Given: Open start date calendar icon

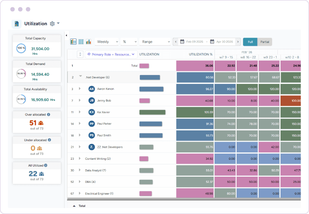Looking at the screenshot, I should (x=182, y=42).
